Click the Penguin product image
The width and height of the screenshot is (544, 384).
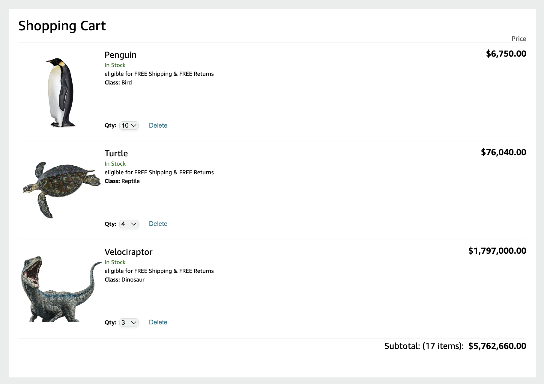click(61, 92)
